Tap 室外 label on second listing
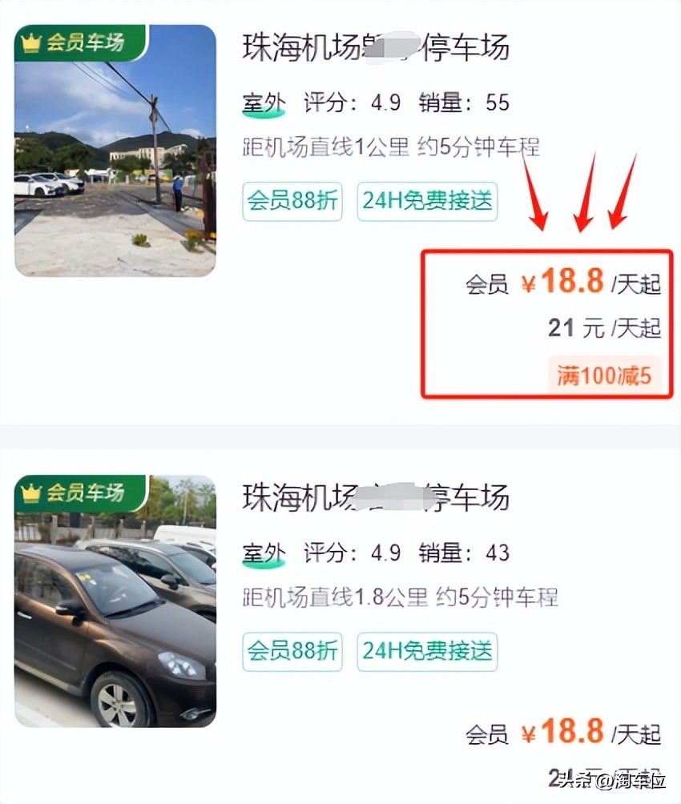This screenshot has width=681, height=804. pos(264,554)
